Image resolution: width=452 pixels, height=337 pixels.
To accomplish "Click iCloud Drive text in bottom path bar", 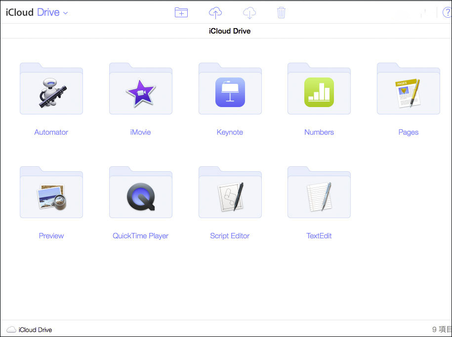I will click(36, 330).
